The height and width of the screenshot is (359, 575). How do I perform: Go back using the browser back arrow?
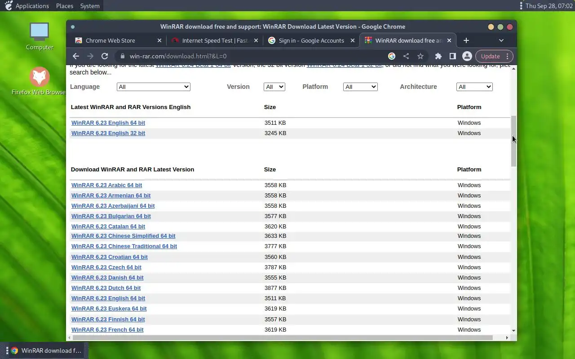(75, 56)
